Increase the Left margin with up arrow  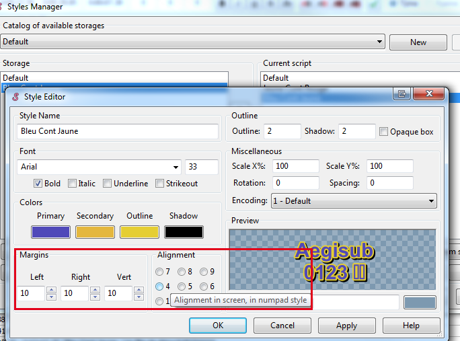51,290
